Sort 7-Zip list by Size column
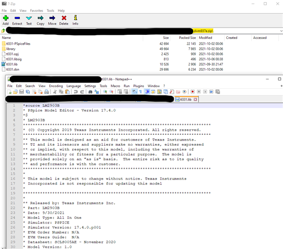 165,38
